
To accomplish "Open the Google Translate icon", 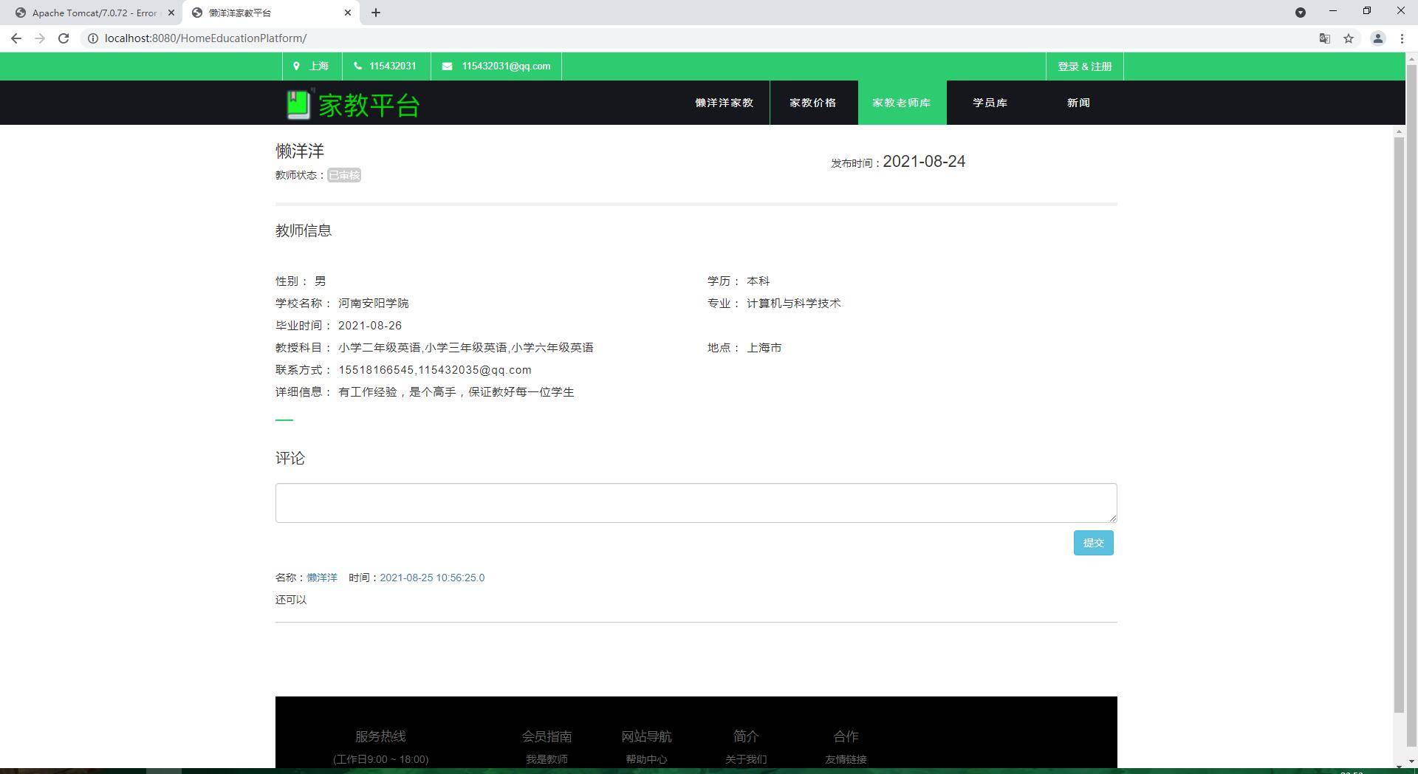I will pyautogui.click(x=1325, y=38).
